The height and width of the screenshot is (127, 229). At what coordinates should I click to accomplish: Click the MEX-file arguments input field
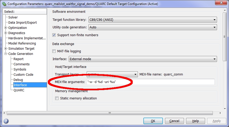[151, 82]
